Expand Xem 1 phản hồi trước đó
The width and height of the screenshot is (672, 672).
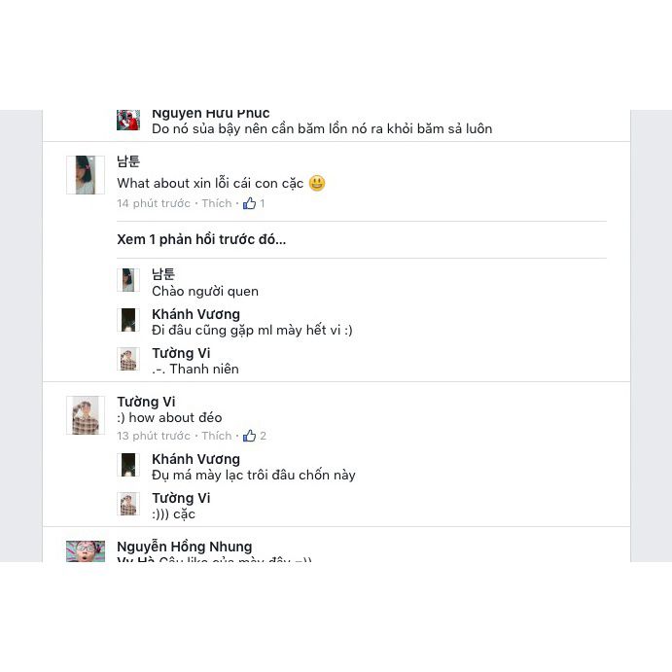(x=201, y=239)
